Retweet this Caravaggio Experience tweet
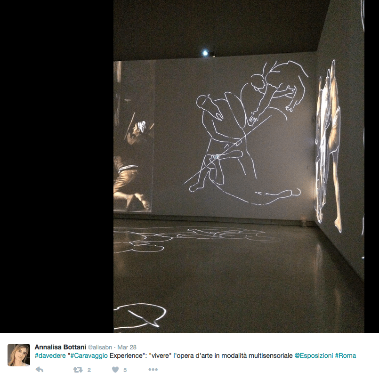 click(x=78, y=370)
